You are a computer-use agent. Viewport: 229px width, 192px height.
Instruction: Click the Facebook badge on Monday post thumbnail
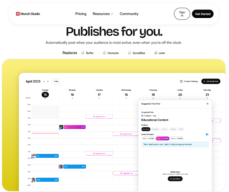[x=60, y=129]
